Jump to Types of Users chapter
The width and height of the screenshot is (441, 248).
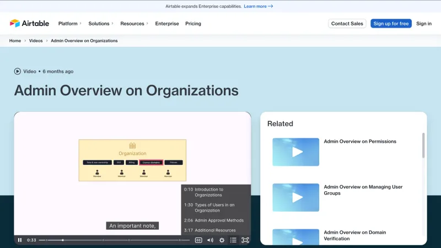click(x=216, y=208)
